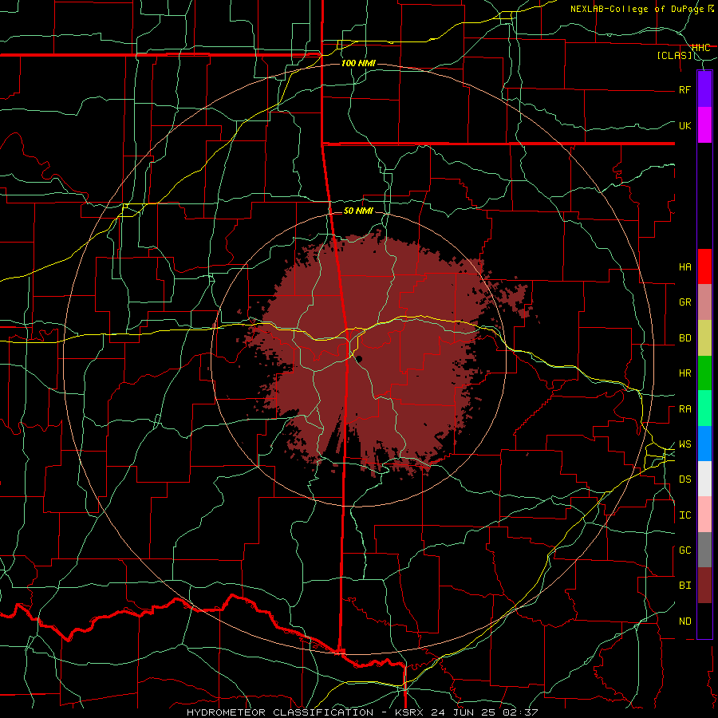Click the white DS legend swatch

click(x=704, y=479)
